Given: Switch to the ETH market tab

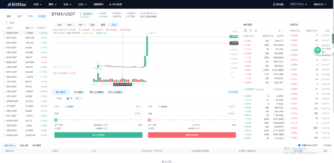Looking at the screenshot, I should (x=31, y=16).
